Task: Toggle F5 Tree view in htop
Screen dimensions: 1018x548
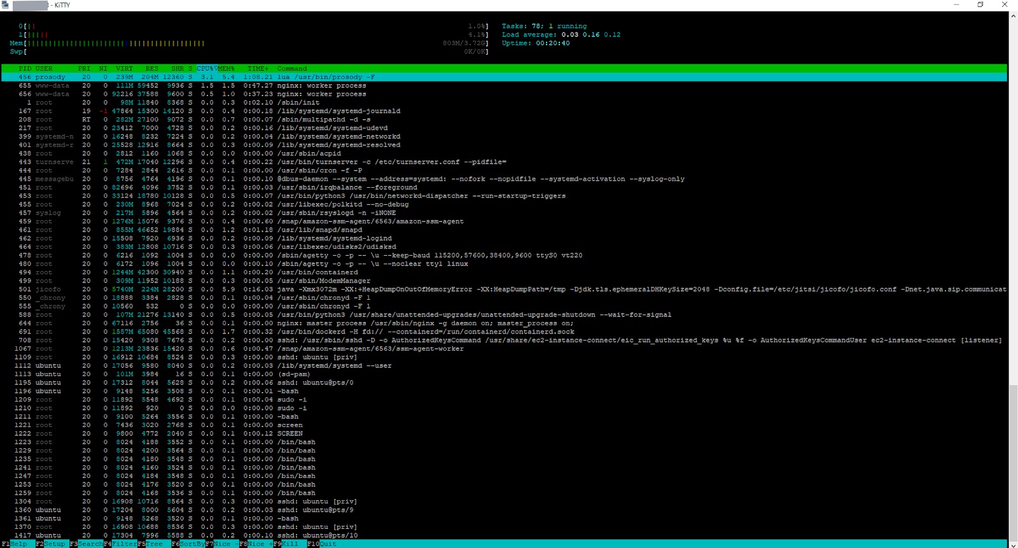Action: [x=154, y=544]
